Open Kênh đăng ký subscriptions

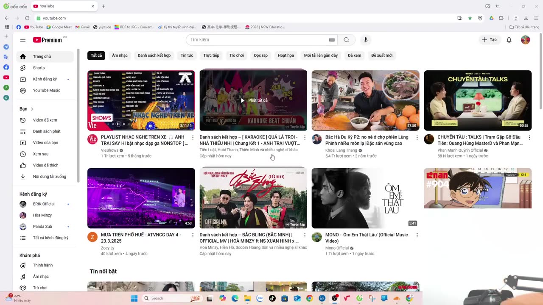(x=46, y=79)
